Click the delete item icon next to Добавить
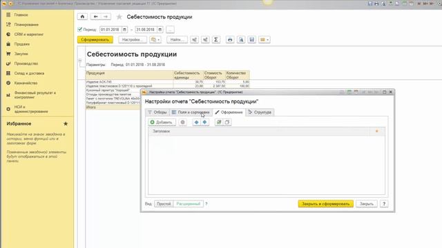 (182, 123)
